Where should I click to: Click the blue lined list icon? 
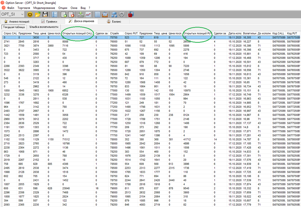98,15
